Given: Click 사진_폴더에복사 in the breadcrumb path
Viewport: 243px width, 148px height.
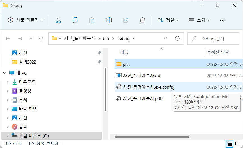Looking at the screenshot, I should (80, 38).
